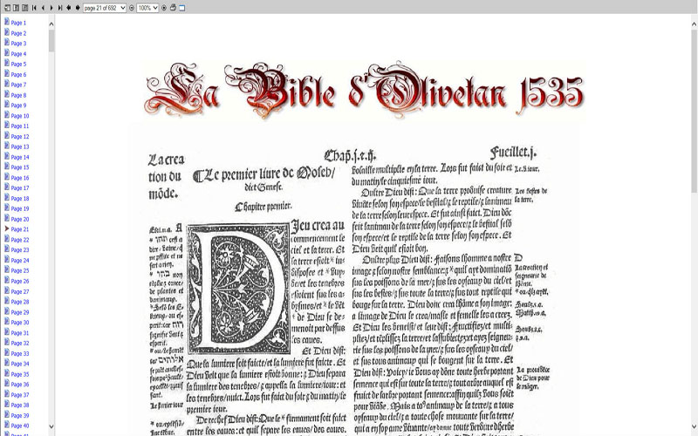Jump to last page button
The width and height of the screenshot is (698, 436).
point(60,8)
